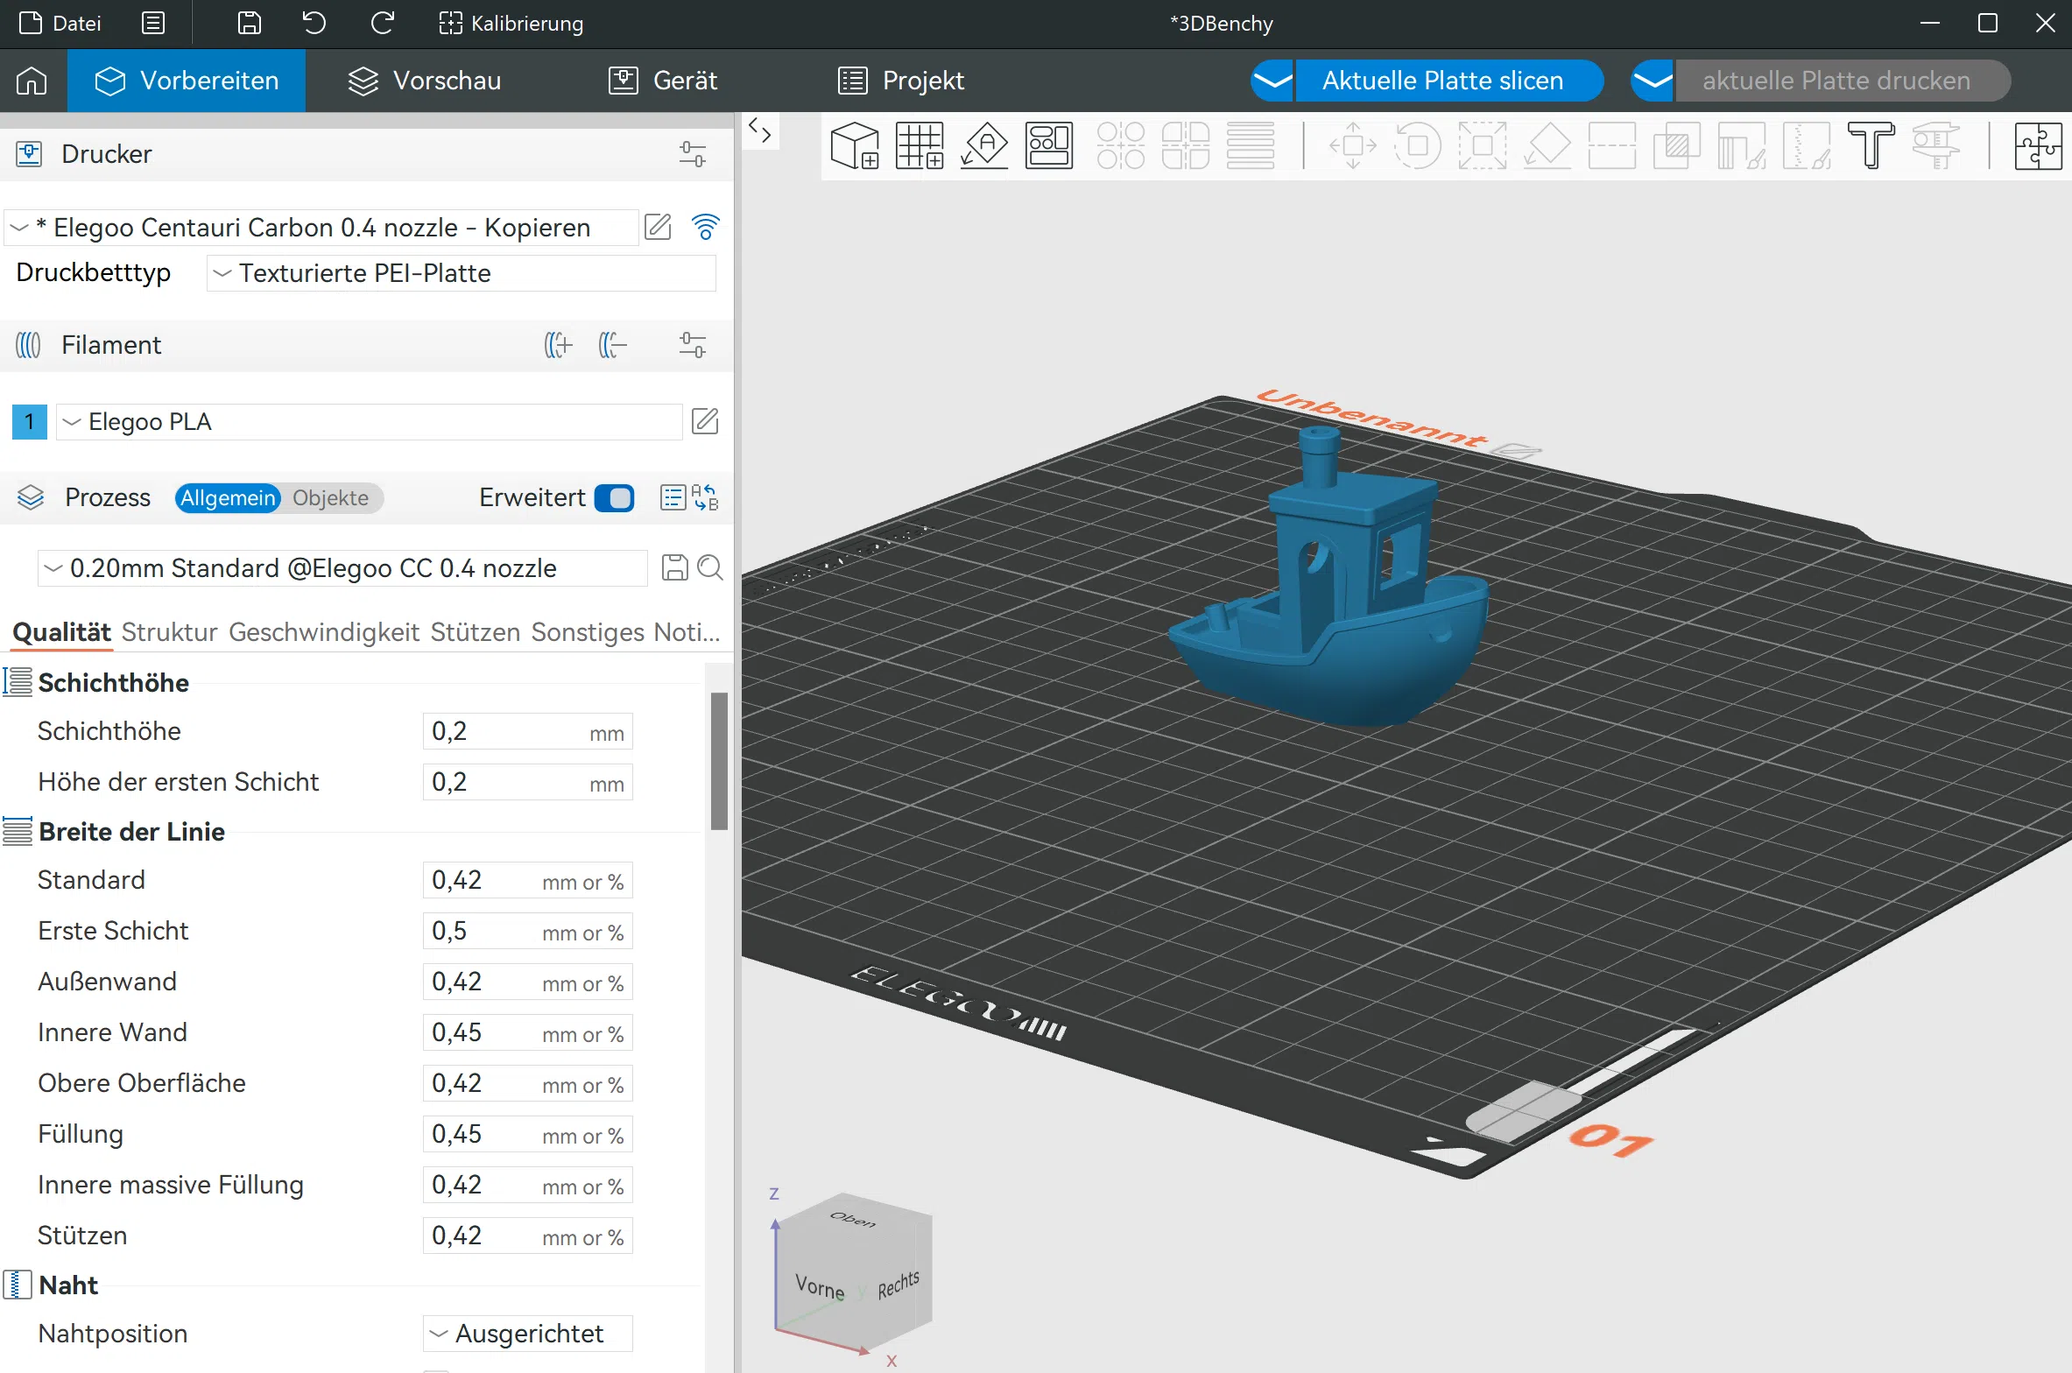
Task: Click the Arrange all objects icon
Action: coord(1049,145)
